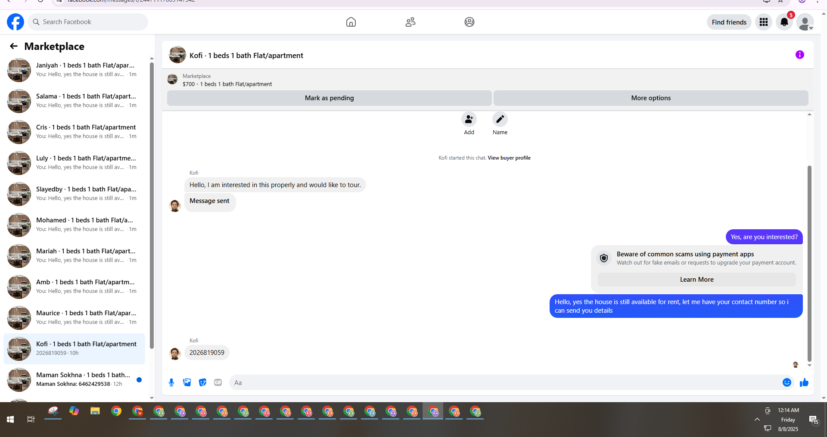The height and width of the screenshot is (437, 827).
Task: Show hidden system tray icons
Action: pyautogui.click(x=757, y=419)
